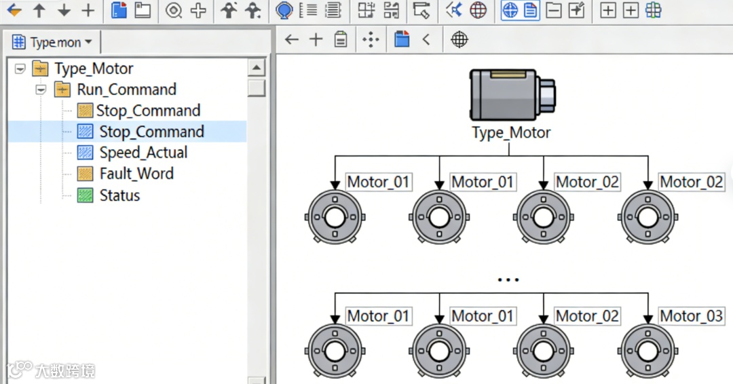
Task: Click the orange-blue back arrow icon
Action: [x=14, y=9]
